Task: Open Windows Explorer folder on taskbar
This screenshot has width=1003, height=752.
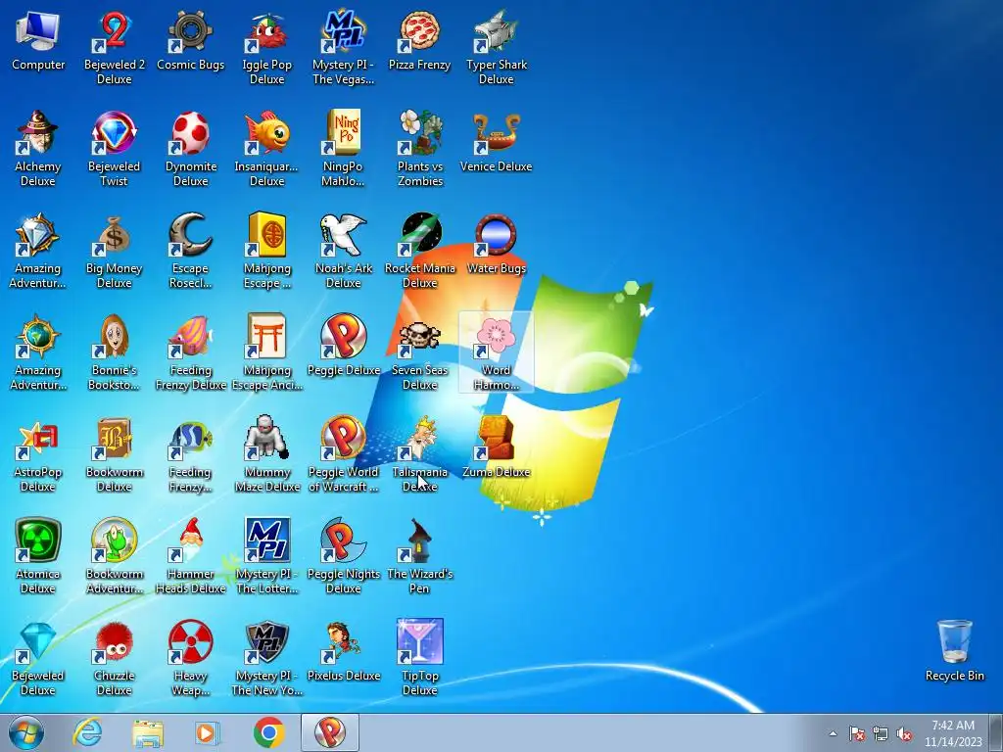Action: (147, 732)
